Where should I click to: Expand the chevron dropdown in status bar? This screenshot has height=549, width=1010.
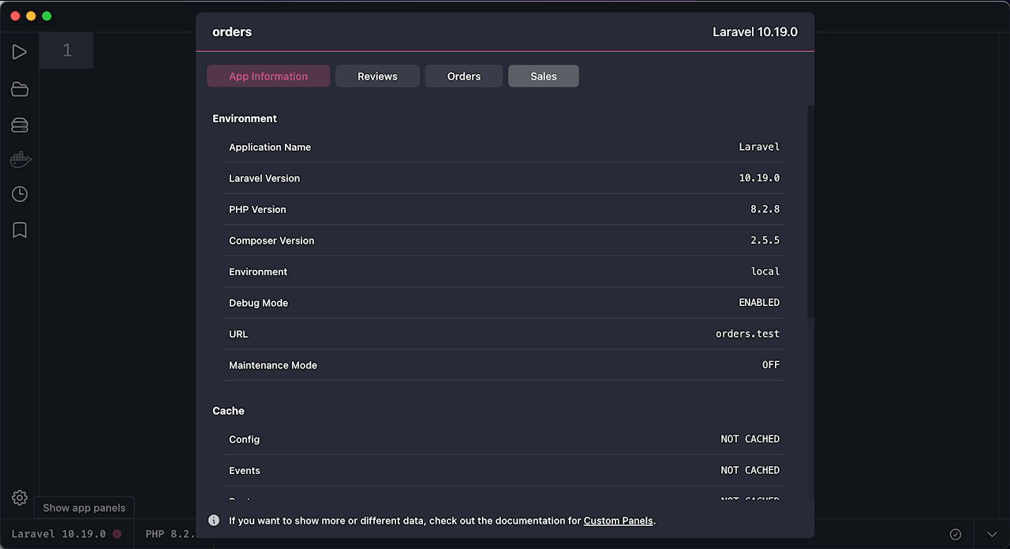pyautogui.click(x=991, y=534)
